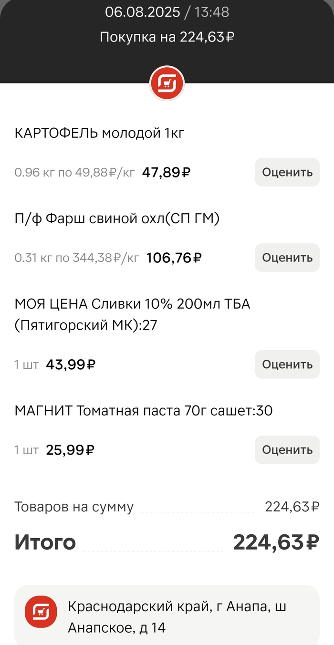Screen dimensions: 334x645
Task: Click Оценить next to Томатная паста
Action: pos(287,450)
